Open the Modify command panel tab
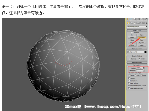 pyautogui.click(x=131, y=19)
